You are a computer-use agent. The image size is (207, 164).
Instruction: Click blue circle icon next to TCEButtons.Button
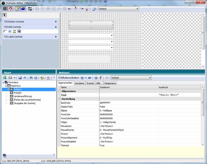pyautogui.click(x=82, y=78)
